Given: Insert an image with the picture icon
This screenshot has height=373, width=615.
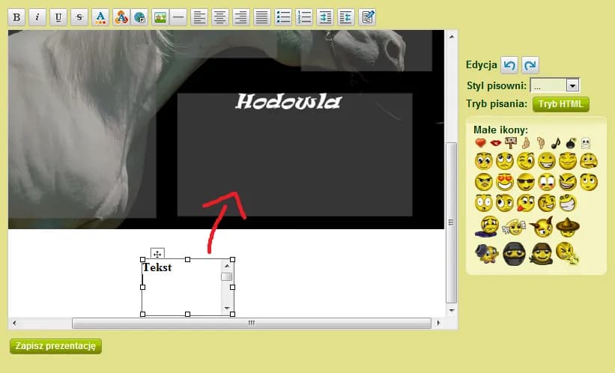Looking at the screenshot, I should point(160,18).
